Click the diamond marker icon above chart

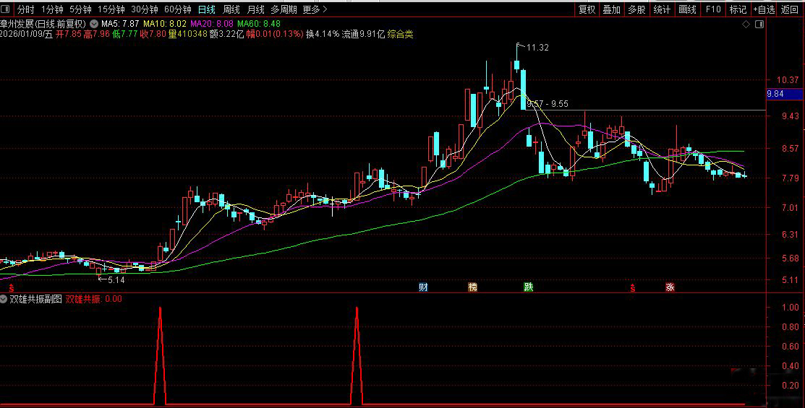(746, 24)
